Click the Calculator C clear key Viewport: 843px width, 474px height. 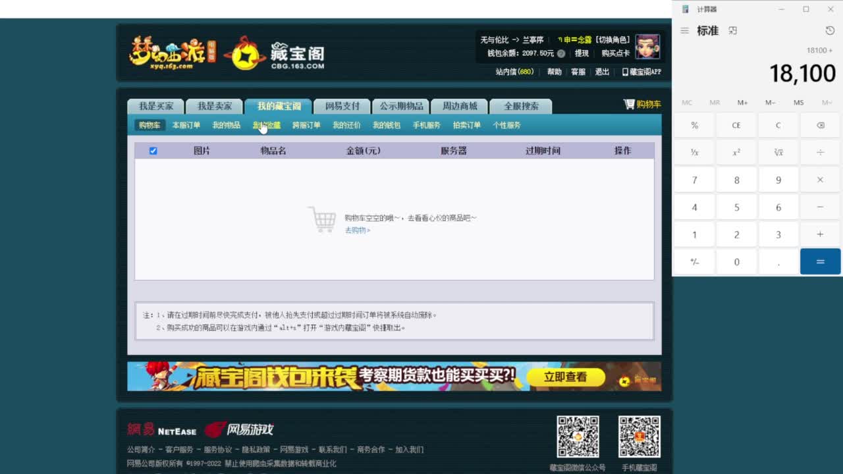[x=778, y=125]
